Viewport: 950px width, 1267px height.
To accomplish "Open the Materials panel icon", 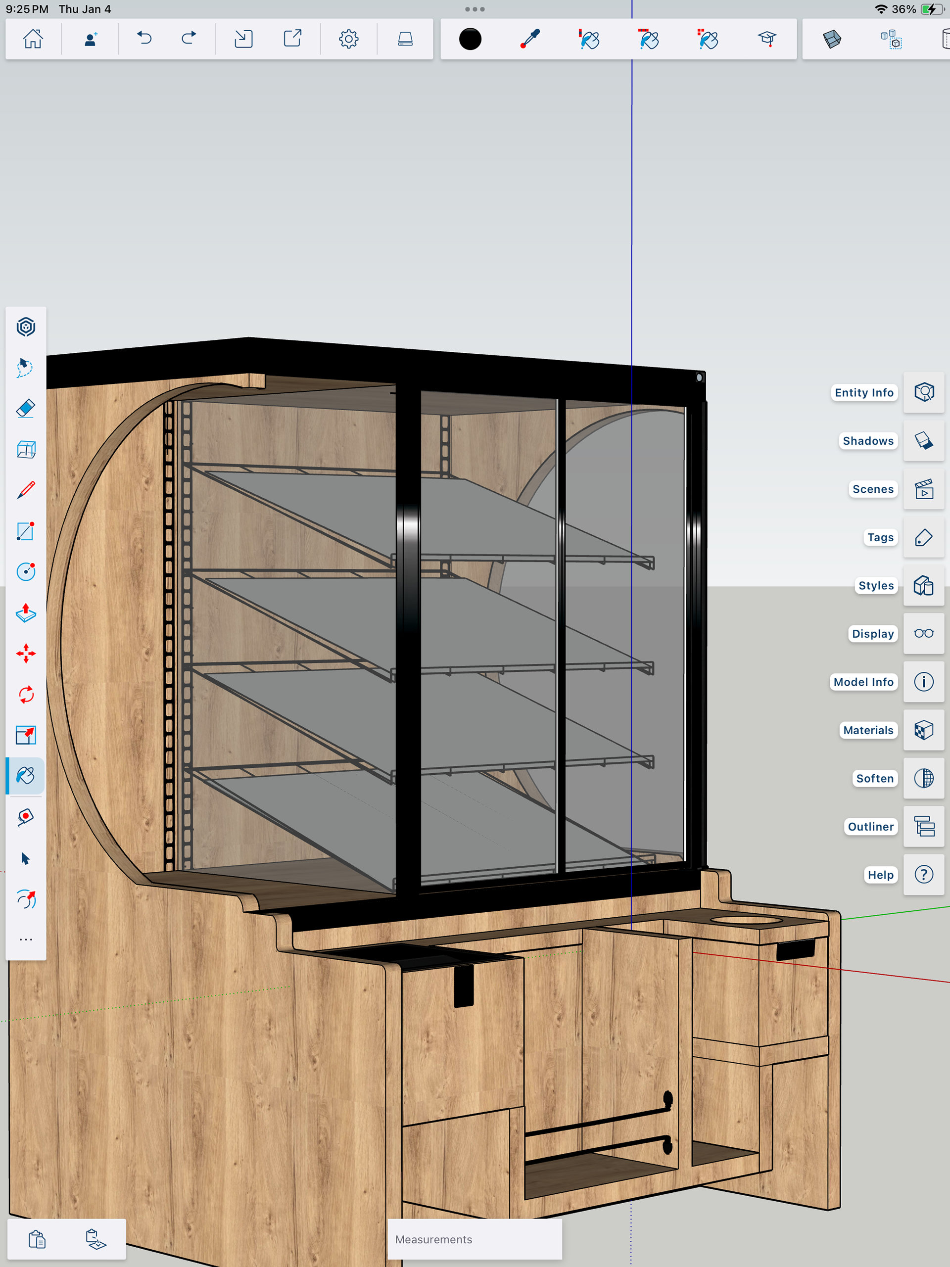I will click(x=924, y=730).
